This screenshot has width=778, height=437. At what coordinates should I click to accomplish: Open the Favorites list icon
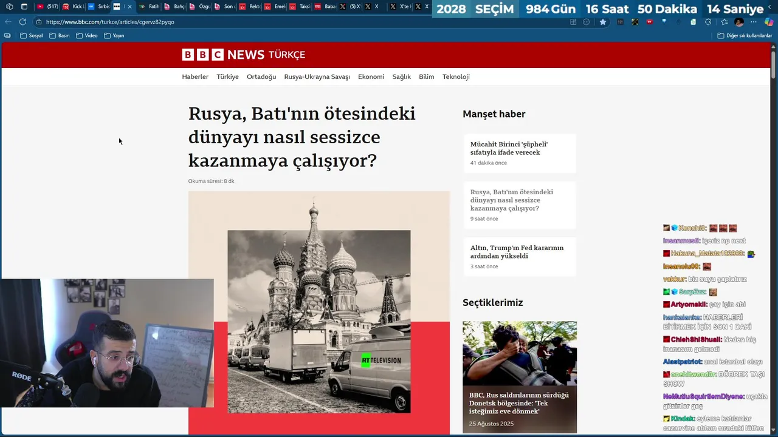[x=724, y=22]
